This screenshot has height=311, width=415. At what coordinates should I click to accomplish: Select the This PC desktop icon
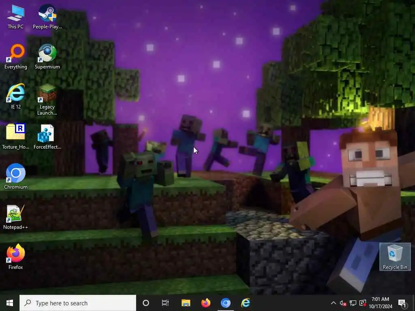coord(16,16)
